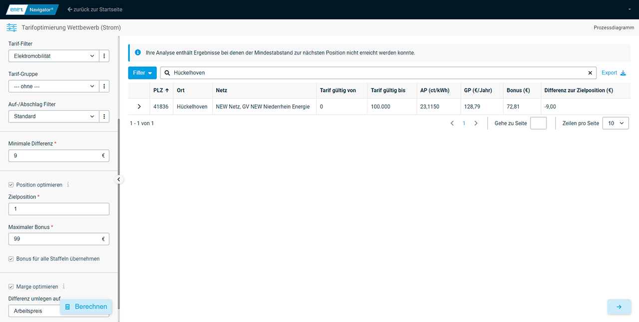Uncheck Bonus für alle Staffeln übernehmen
Image resolution: width=639 pixels, height=322 pixels.
point(11,259)
